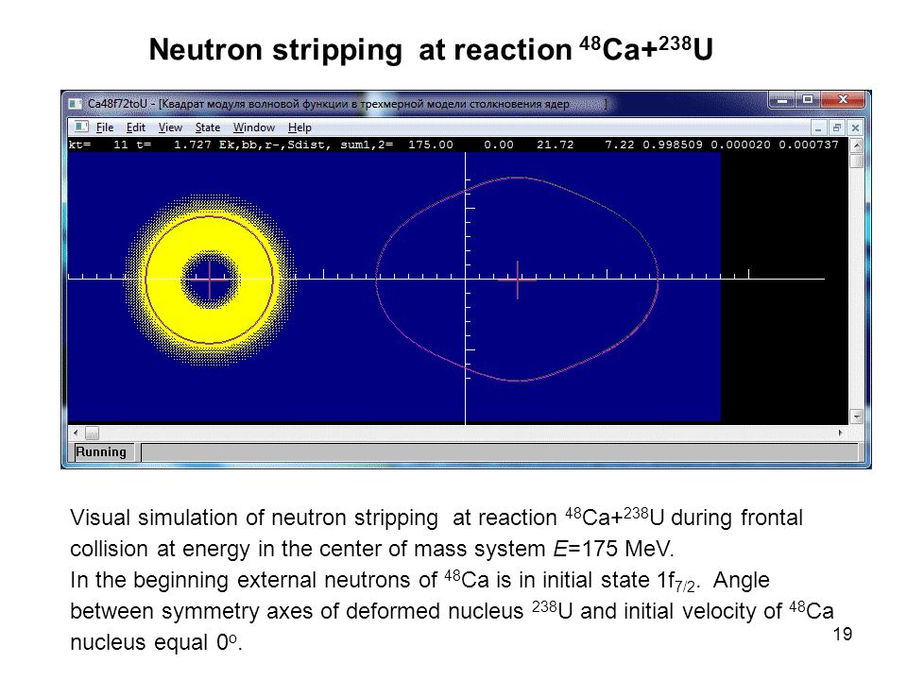
Task: Open the File menu
Action: point(105,127)
